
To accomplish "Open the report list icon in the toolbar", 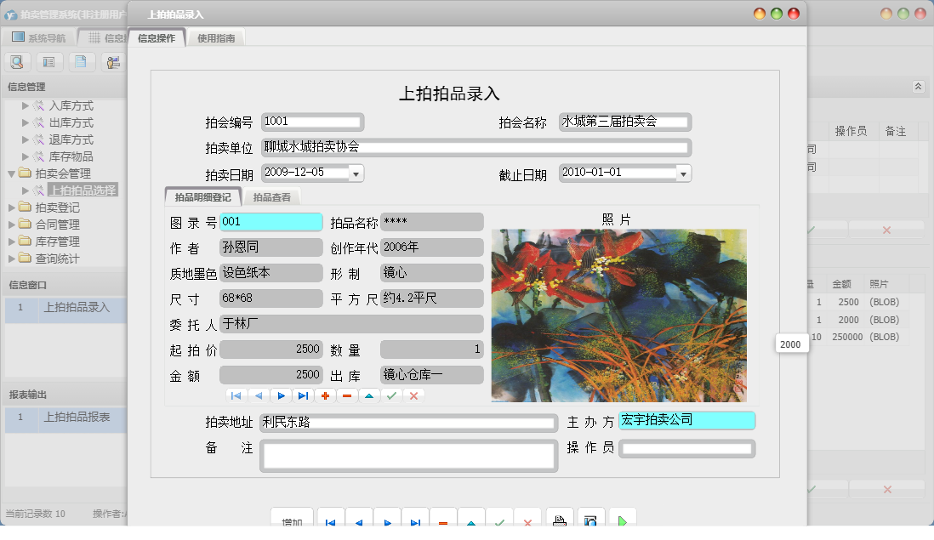I will [49, 61].
